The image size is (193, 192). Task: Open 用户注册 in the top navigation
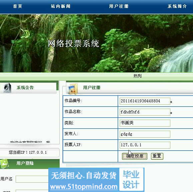pos(119,6)
